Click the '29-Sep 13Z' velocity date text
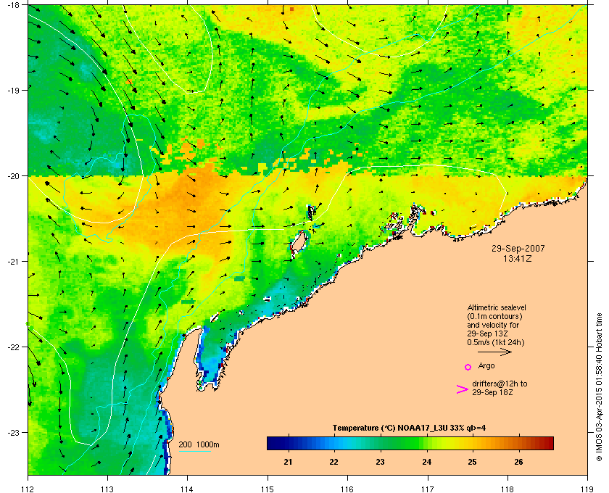This screenshot has width=609, height=493. coord(487,333)
